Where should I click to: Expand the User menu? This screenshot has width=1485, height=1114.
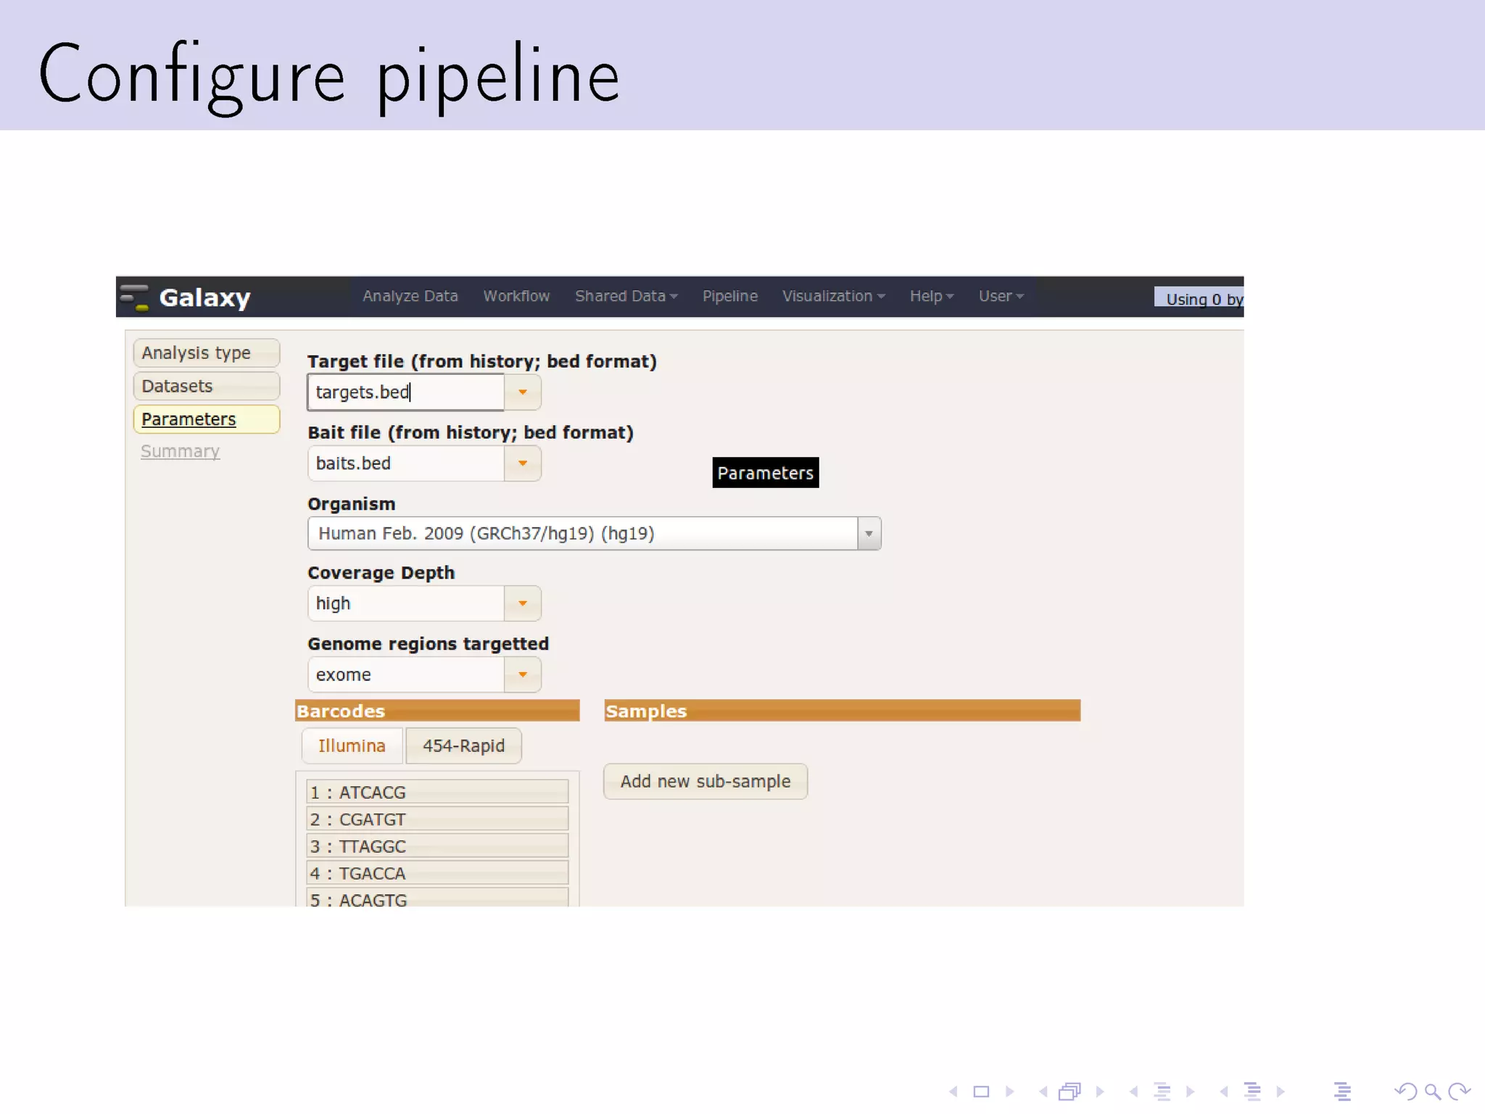pos(1001,296)
